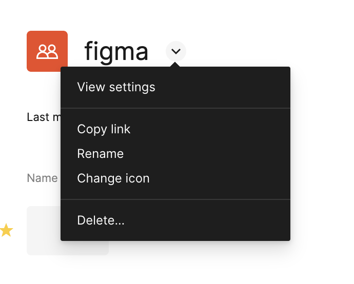The image size is (354, 284).
Task: Open View settings from the menu
Action: [116, 87]
